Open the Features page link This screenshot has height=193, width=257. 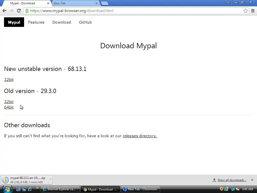tap(36, 22)
